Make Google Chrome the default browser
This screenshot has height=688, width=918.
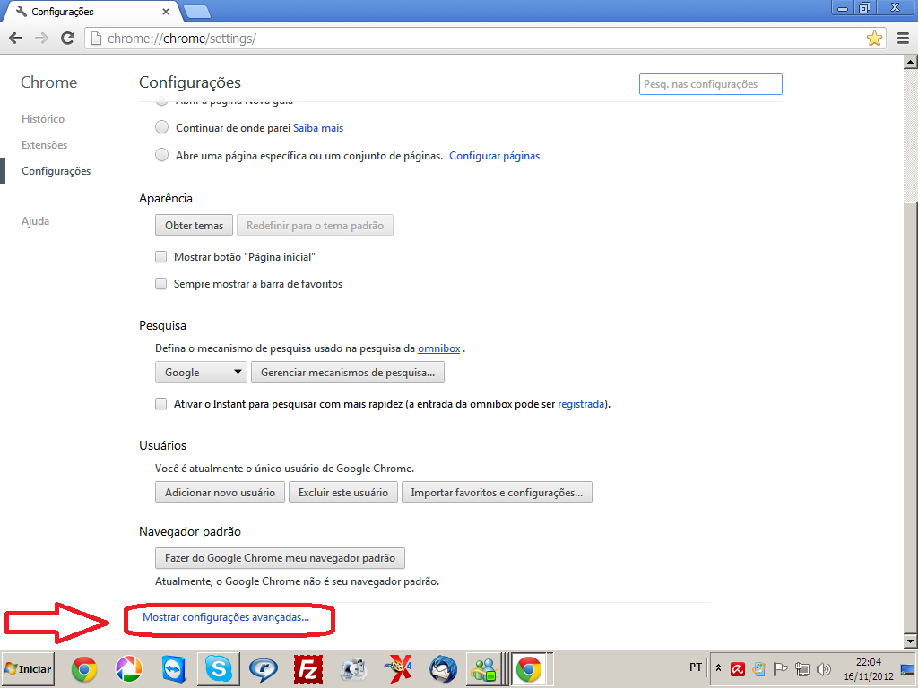[x=280, y=557]
